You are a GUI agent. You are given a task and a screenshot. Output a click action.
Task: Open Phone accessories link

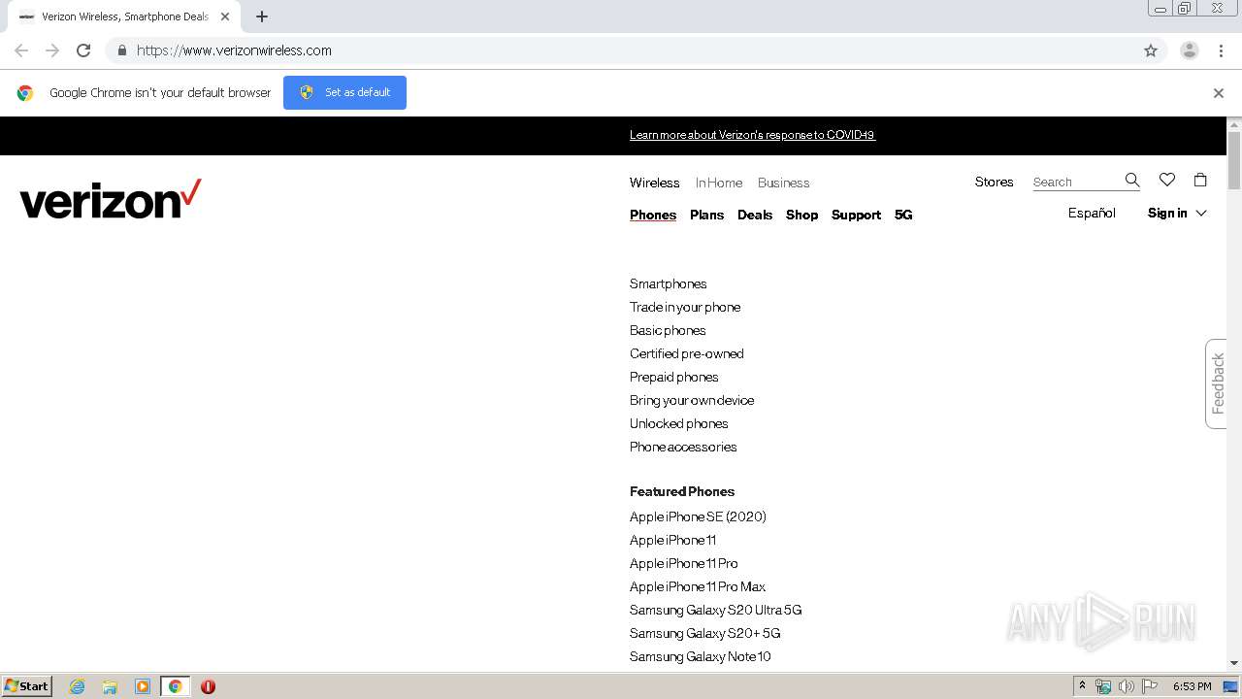(x=683, y=447)
